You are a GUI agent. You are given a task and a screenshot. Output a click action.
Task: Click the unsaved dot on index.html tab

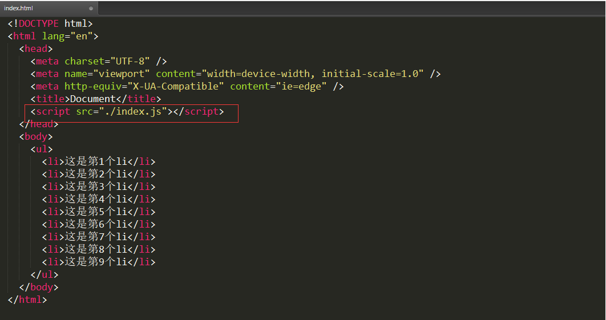91,8
